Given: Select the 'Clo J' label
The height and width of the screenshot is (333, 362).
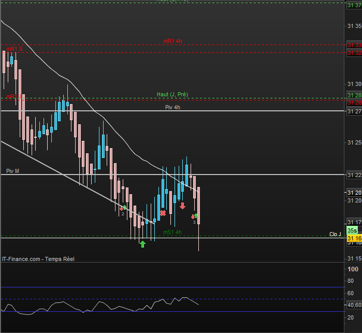Looking at the screenshot, I should pos(335,234).
